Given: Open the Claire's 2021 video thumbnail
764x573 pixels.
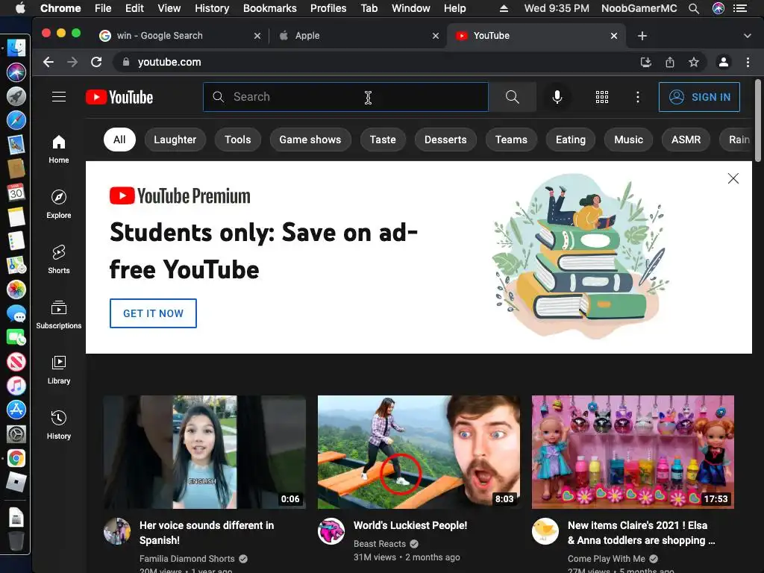Looking at the screenshot, I should (x=633, y=452).
